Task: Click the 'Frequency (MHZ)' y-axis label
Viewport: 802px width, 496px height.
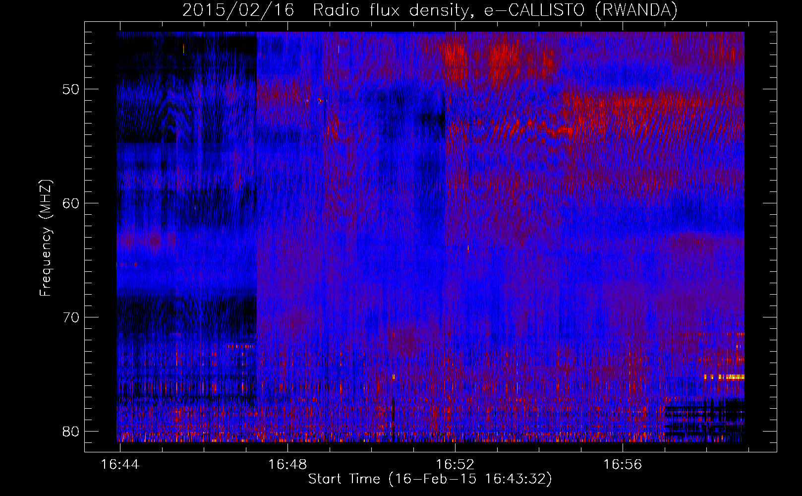Action: click(x=46, y=238)
